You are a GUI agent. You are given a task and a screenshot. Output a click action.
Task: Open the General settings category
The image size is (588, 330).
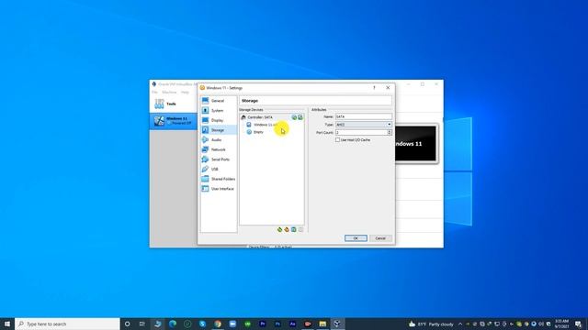(x=219, y=101)
